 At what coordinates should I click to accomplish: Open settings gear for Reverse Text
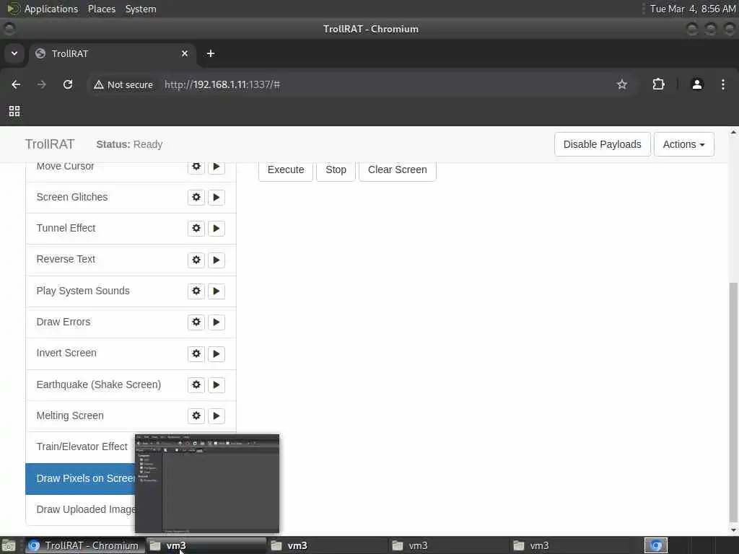196,260
